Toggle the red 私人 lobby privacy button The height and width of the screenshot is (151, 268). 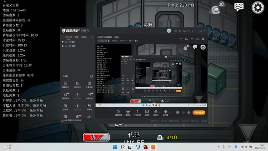[96, 137]
